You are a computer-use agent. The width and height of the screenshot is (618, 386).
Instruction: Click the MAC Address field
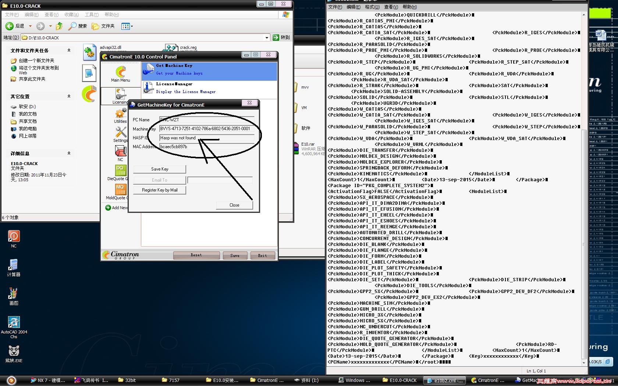[x=207, y=147]
